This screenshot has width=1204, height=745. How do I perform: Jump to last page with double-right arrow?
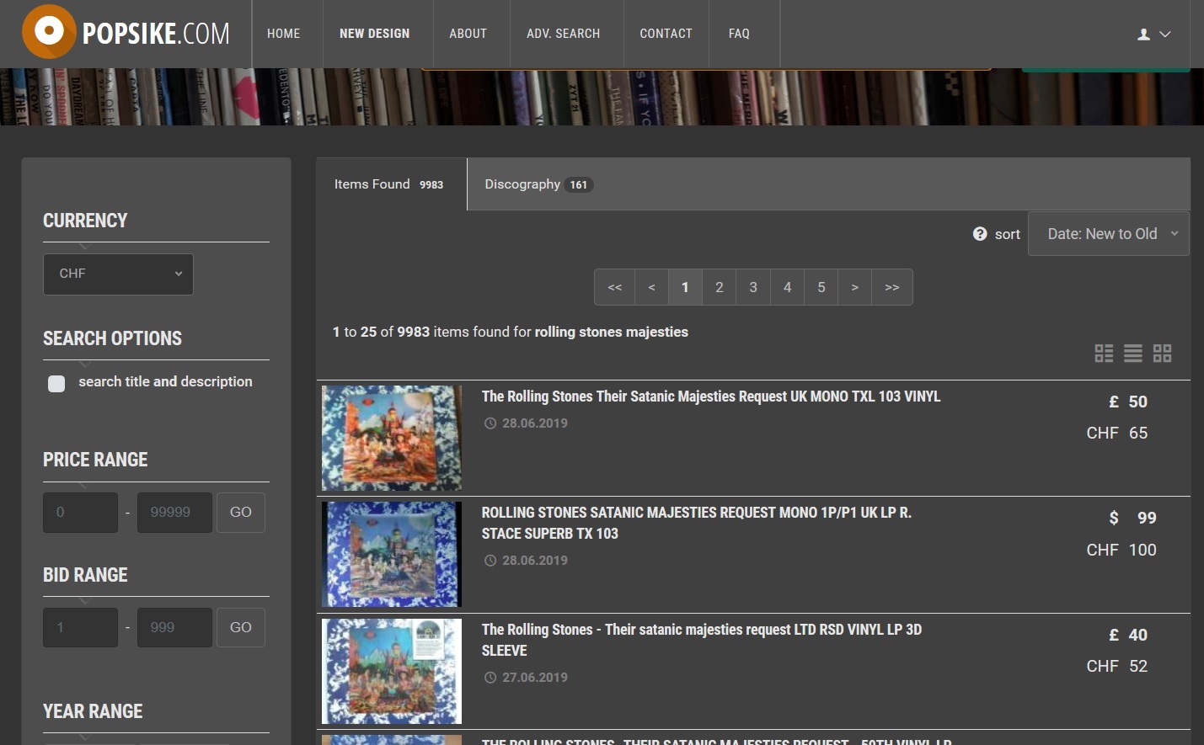(891, 287)
